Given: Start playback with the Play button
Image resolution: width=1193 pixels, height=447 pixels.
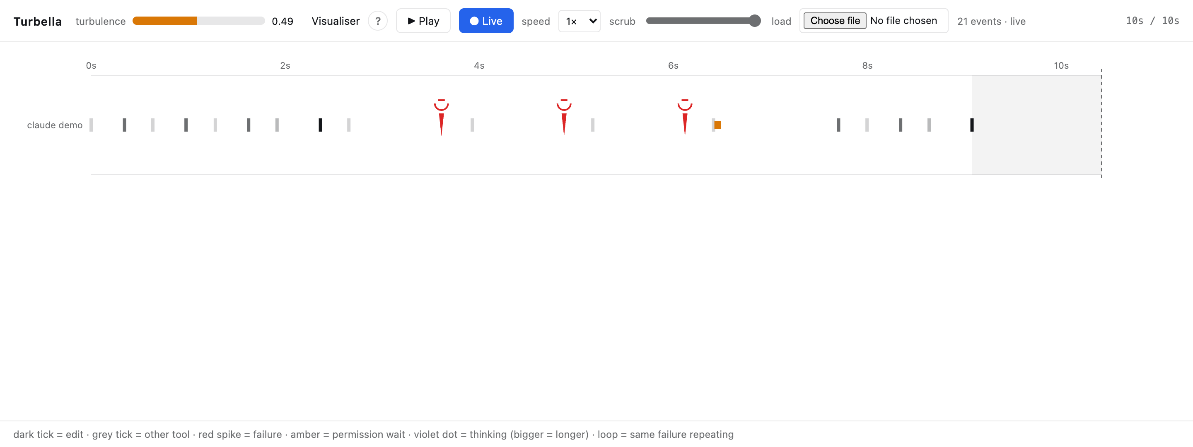Looking at the screenshot, I should click(x=423, y=21).
